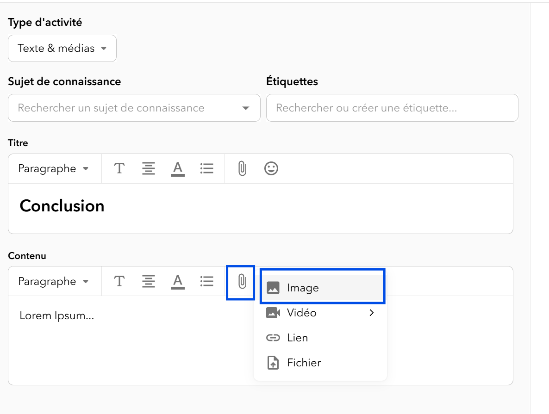Viewport: 549px width, 414px height.
Task: Click the alignment icon in Titre toolbar
Action: click(x=149, y=169)
